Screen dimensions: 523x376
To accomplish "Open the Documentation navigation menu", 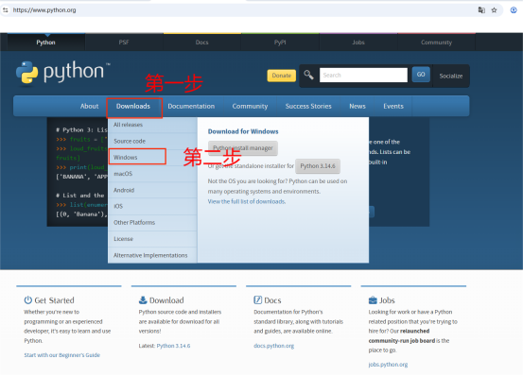I will click(x=191, y=106).
